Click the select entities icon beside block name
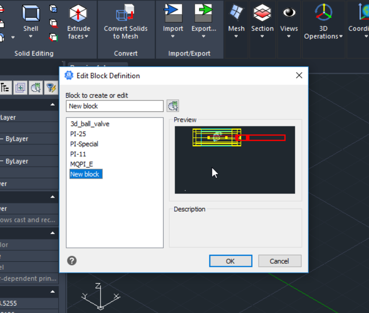This screenshot has height=313, width=369. pyautogui.click(x=173, y=105)
